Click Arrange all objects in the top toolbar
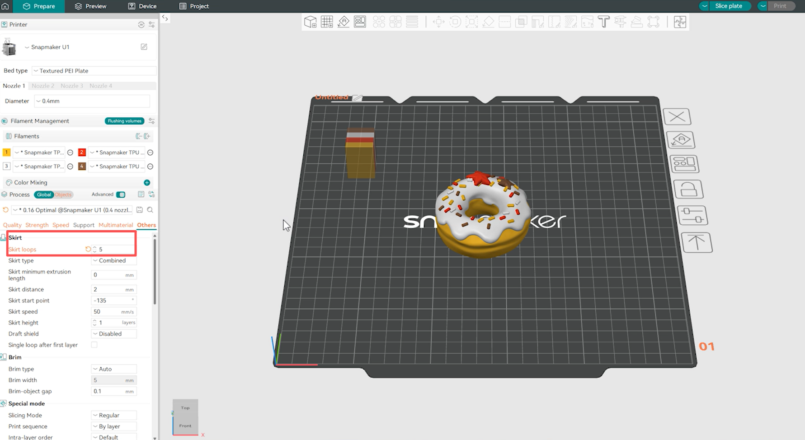This screenshot has width=805, height=440. [x=360, y=22]
